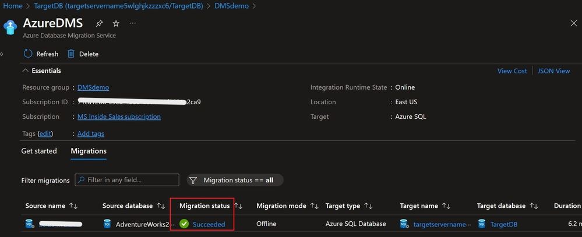582x237 pixels.
Task: Click the Azure SQL Database target type cell
Action: [355, 224]
